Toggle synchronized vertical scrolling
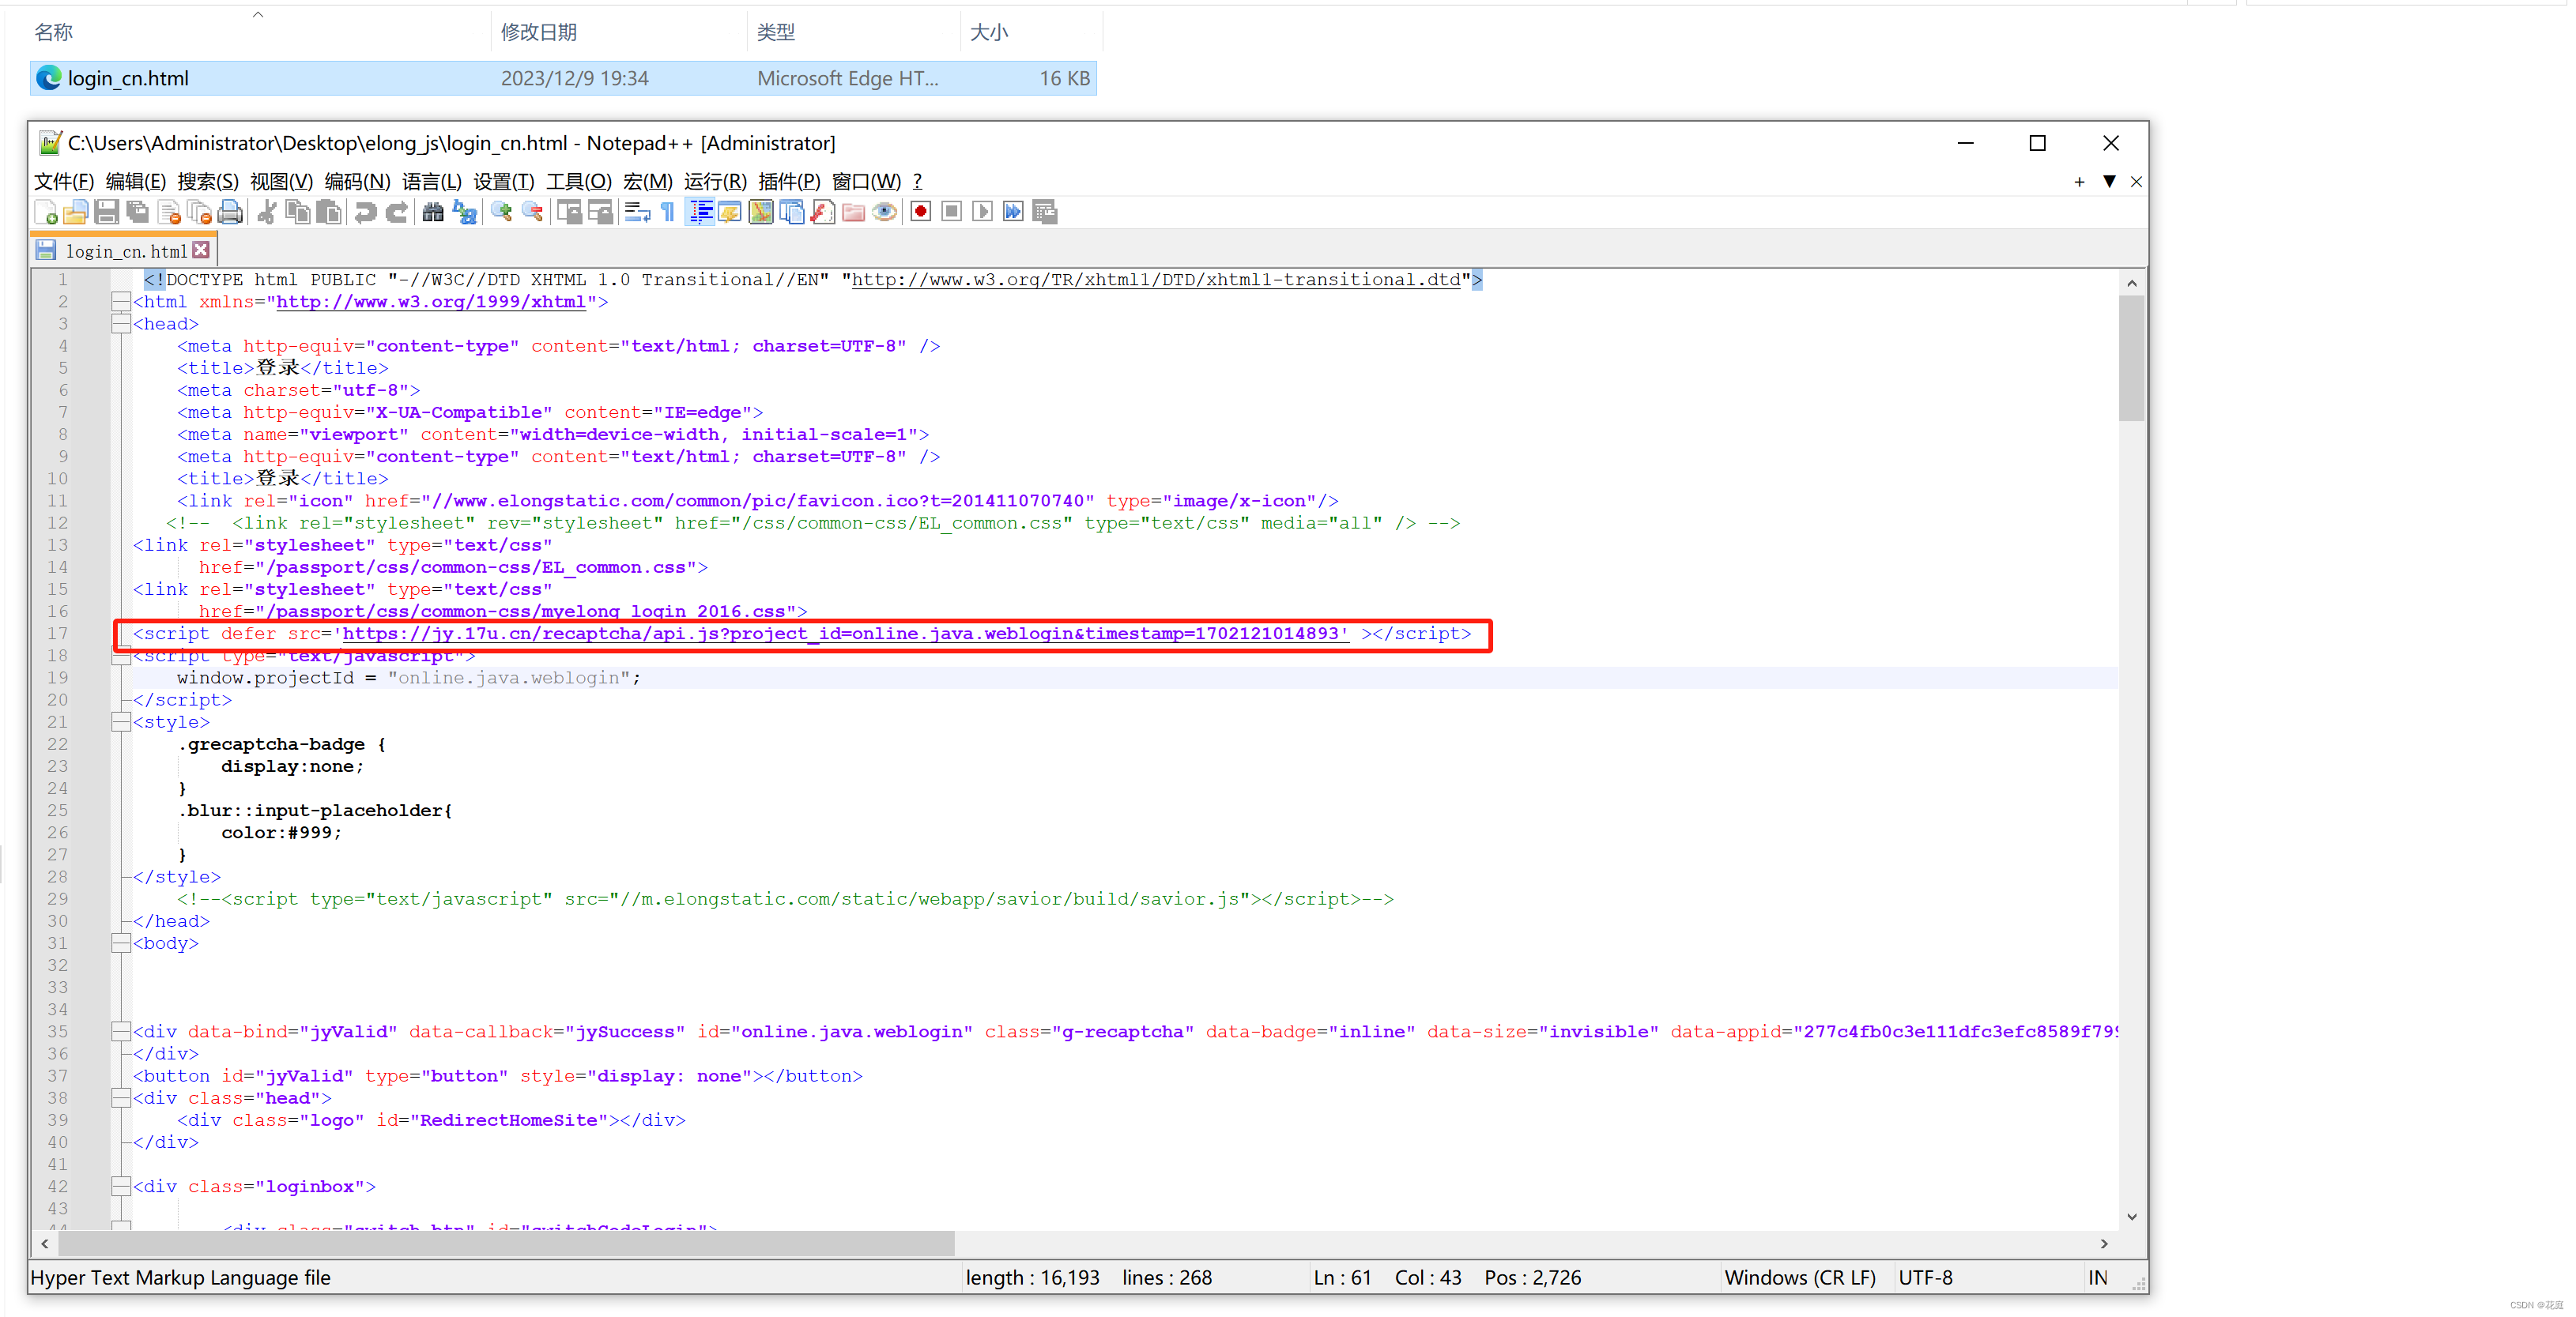Viewport: 2576px width, 1317px height. click(x=570, y=212)
